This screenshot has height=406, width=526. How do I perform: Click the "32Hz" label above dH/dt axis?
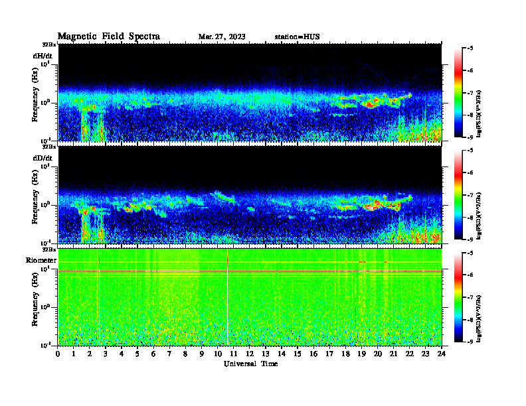point(49,44)
